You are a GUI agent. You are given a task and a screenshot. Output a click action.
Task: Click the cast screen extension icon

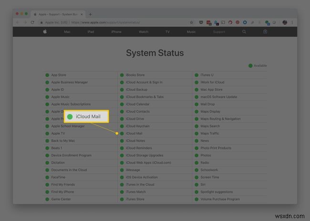223,22
